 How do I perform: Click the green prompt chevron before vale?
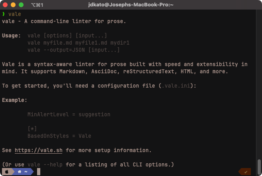tap(4, 14)
